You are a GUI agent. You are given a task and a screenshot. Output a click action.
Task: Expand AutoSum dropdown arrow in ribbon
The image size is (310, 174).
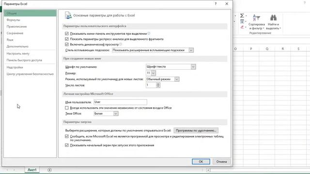click(246, 16)
